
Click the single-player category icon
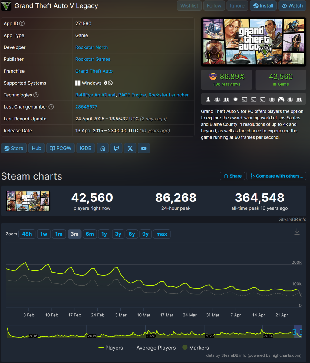208,99
